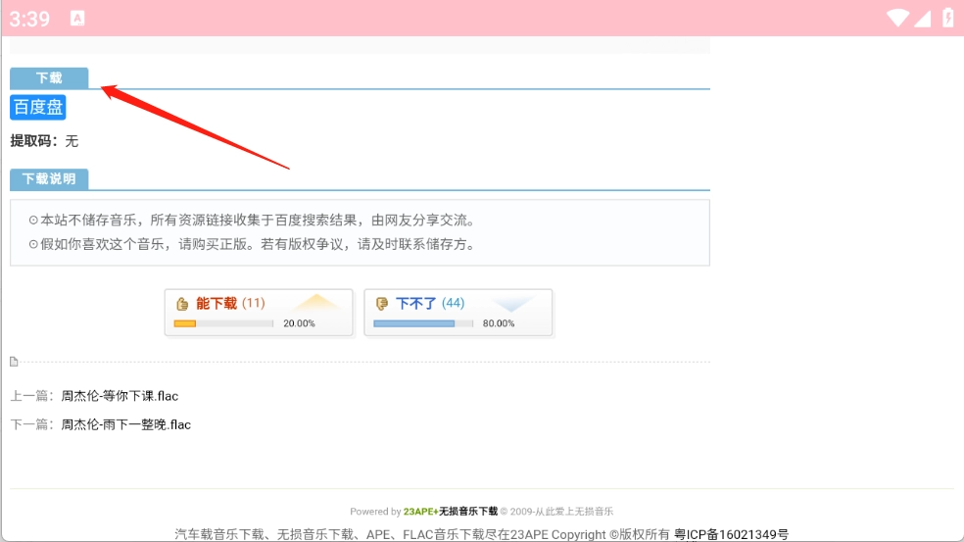The width and height of the screenshot is (964, 542).
Task: Open previous article 周杰伦-等你下课.flac
Action: coord(120,396)
